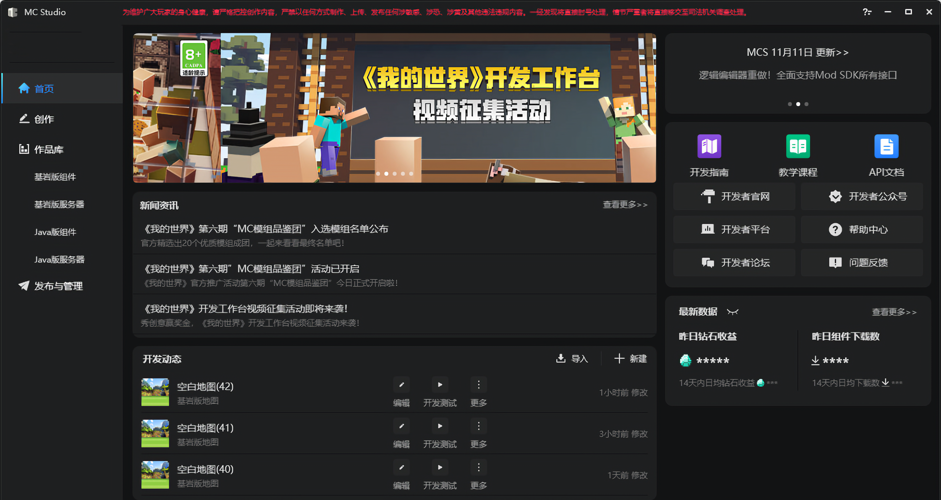Go to 首页 in the sidebar
Screen dimensions: 941x500
coord(62,88)
